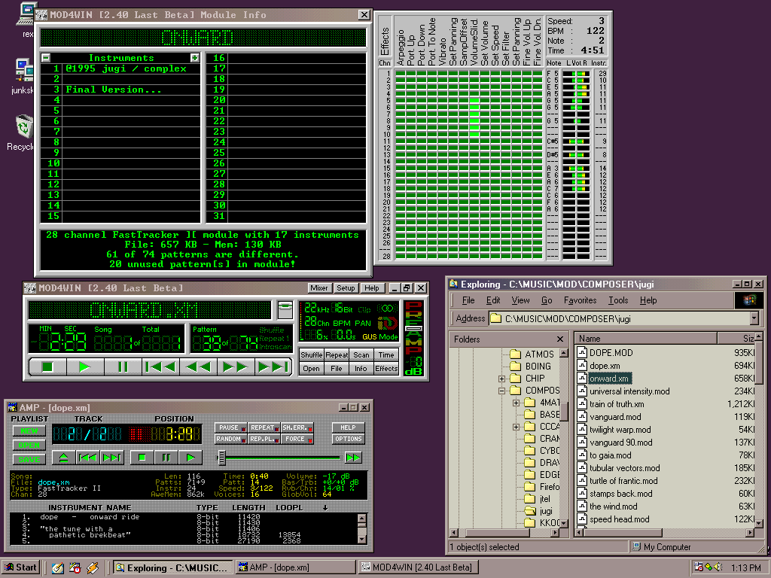The height and width of the screenshot is (578, 771).
Task: Open Tools menu in Explorer
Action: pyautogui.click(x=618, y=300)
